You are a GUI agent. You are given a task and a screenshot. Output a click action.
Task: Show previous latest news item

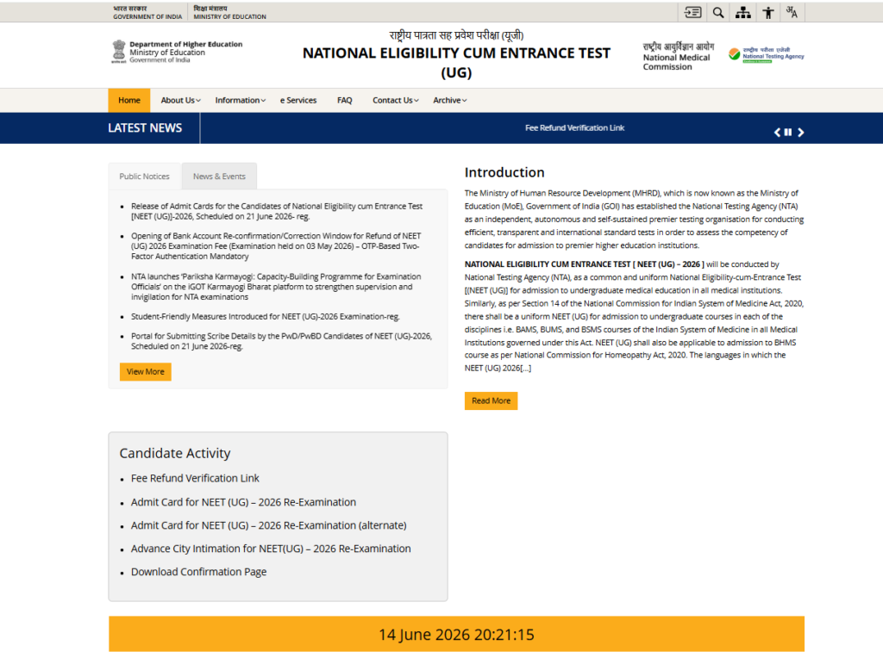tap(777, 132)
